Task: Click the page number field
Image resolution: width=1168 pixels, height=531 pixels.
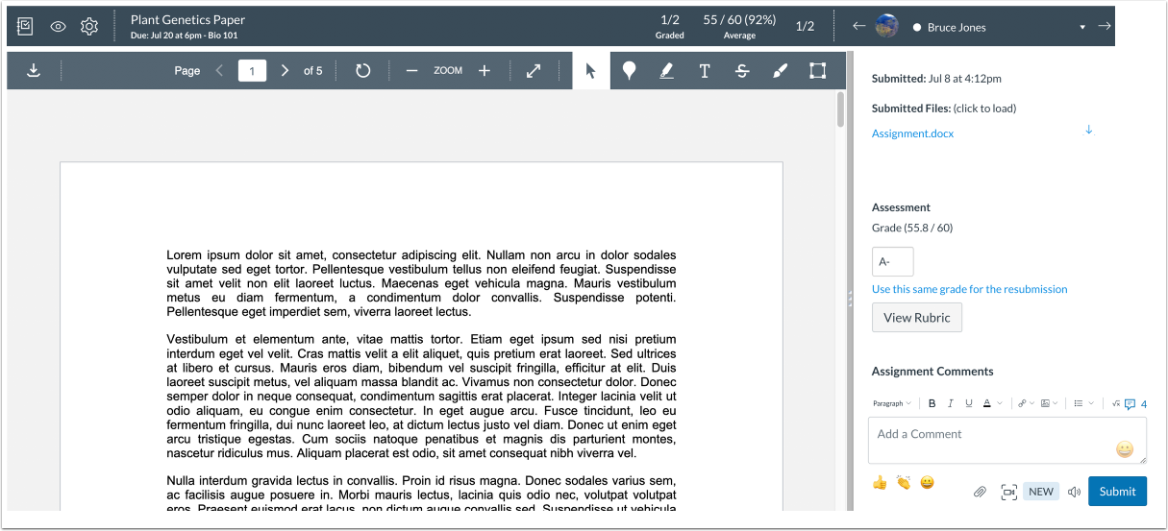Action: click(x=252, y=71)
